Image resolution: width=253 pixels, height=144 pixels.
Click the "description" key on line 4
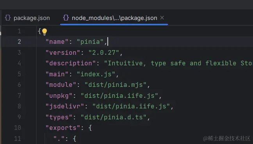[71, 63]
